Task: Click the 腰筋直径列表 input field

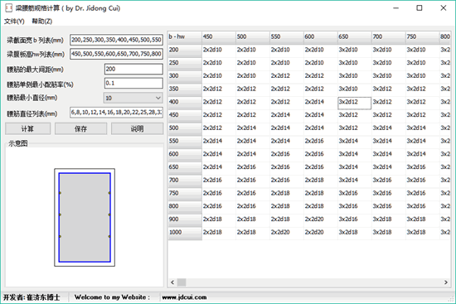Action: coord(116,113)
